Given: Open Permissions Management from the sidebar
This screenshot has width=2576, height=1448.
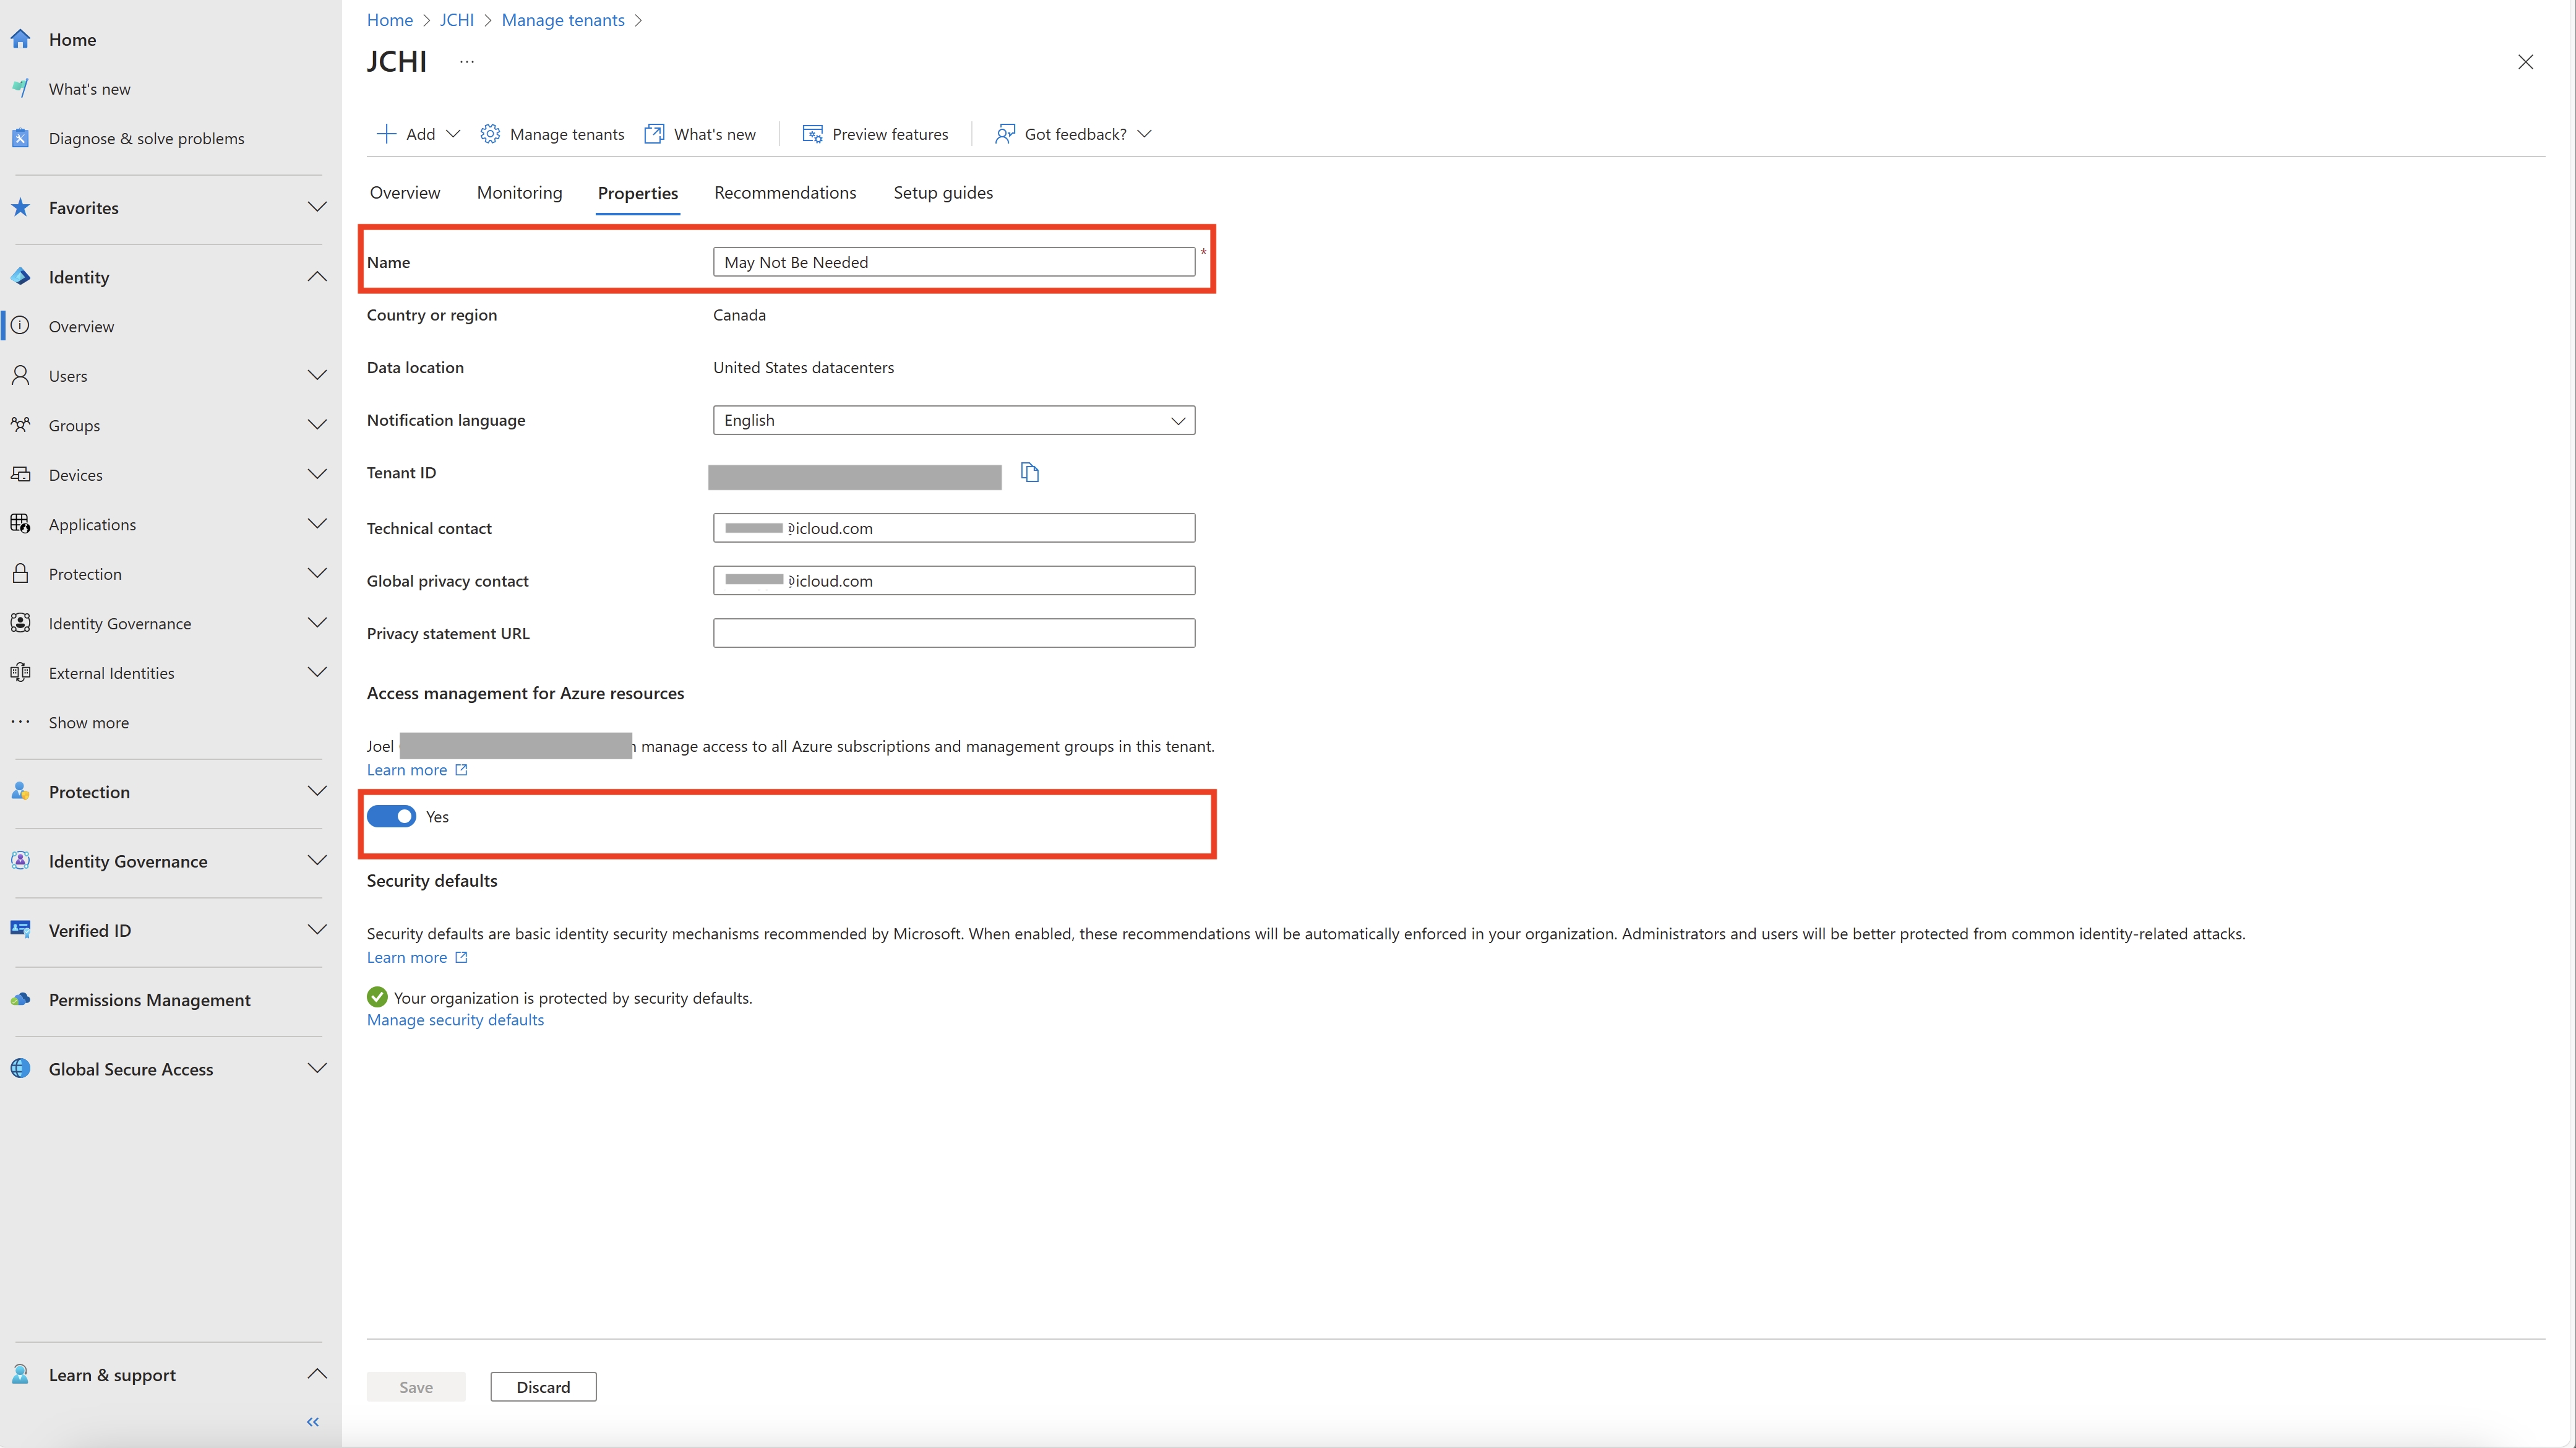Looking at the screenshot, I should [x=149, y=999].
